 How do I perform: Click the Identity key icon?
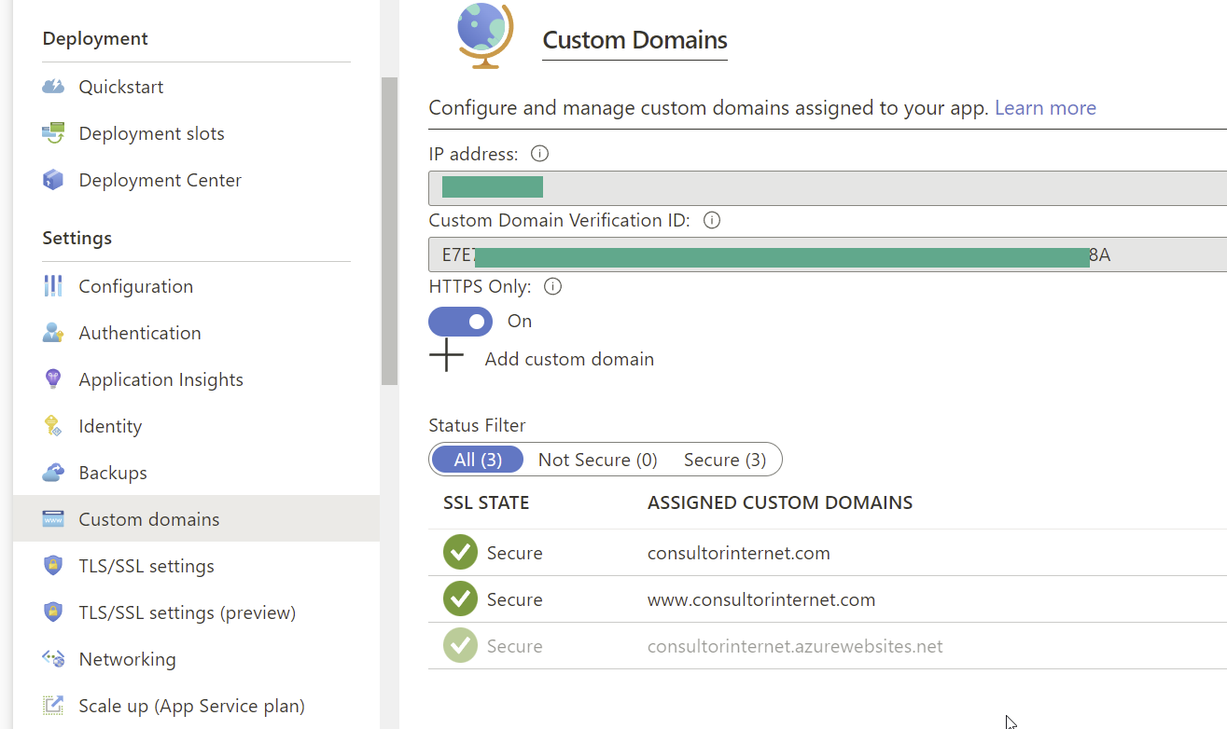click(x=53, y=426)
